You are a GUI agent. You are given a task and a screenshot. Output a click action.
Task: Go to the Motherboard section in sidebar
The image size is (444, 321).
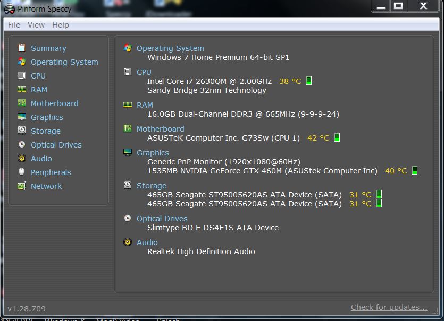click(54, 103)
